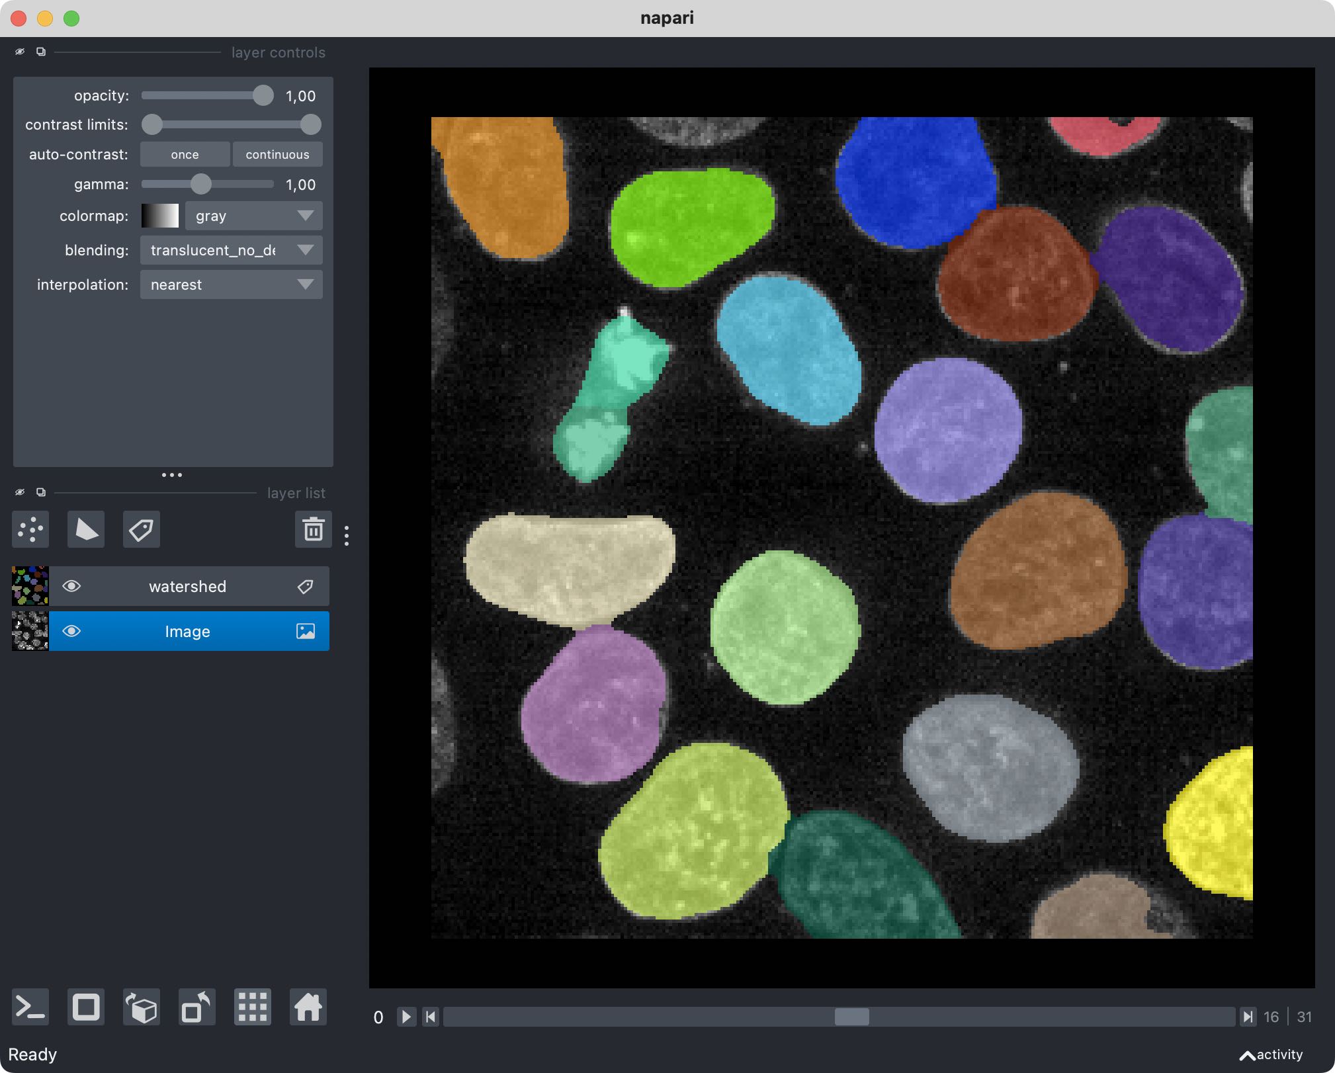The height and width of the screenshot is (1073, 1335).
Task: Open the IPython console
Action: tap(30, 1008)
